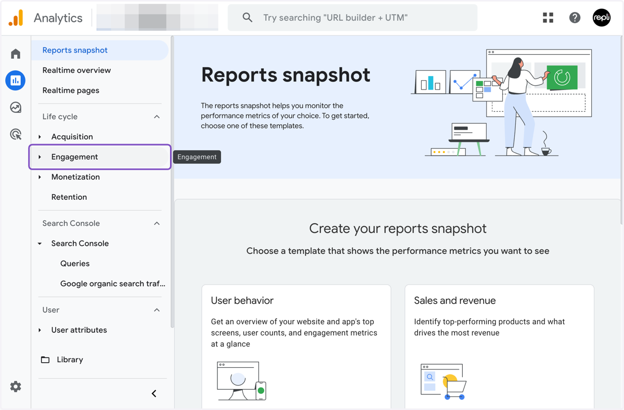This screenshot has width=624, height=410.
Task: Expand the User attributes arrow
Action: coord(40,330)
